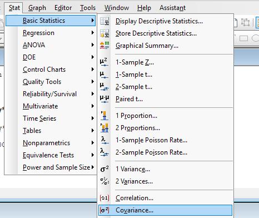
Task: Open Power and Sample Size submenu
Action: pyautogui.click(x=51, y=167)
